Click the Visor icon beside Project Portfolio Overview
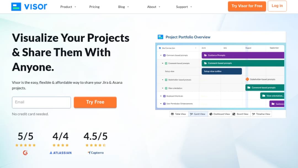Viewport: 298px width, 168px height. click(x=160, y=37)
